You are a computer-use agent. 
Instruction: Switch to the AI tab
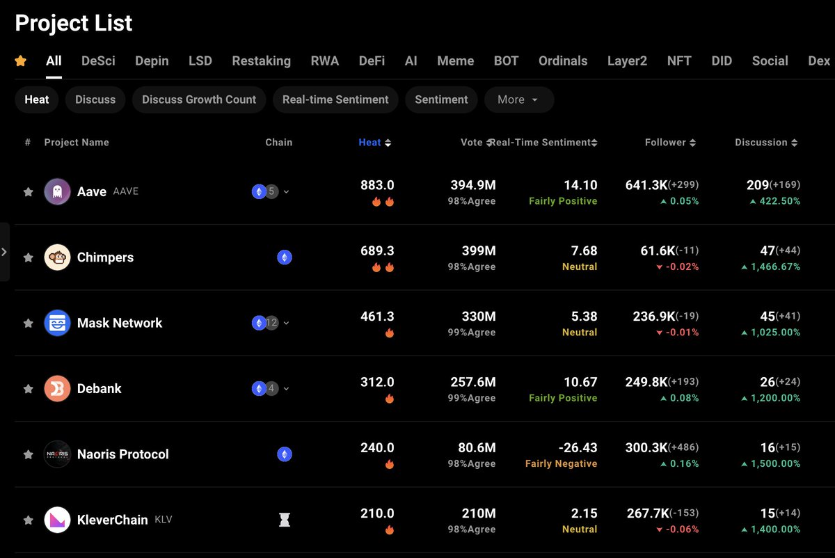(x=411, y=61)
